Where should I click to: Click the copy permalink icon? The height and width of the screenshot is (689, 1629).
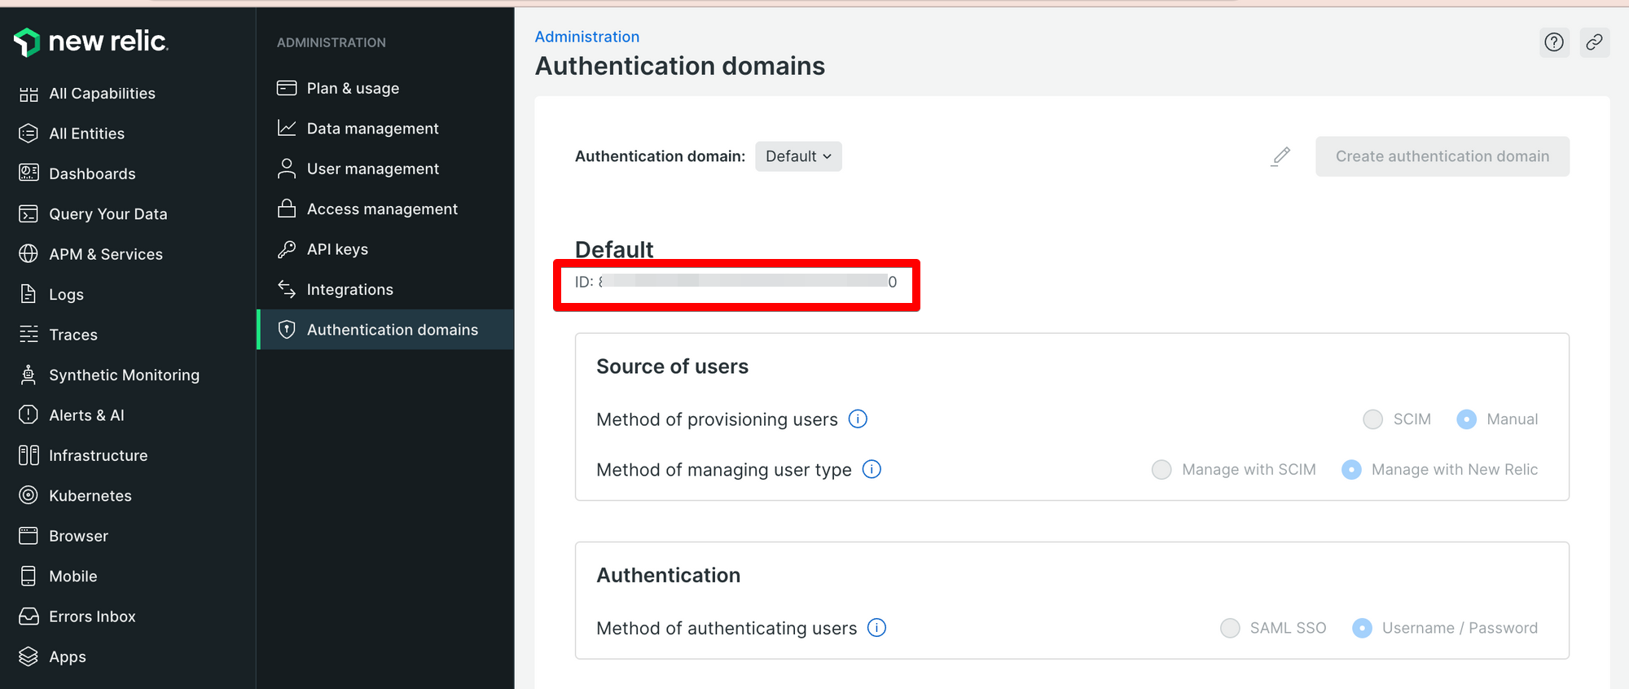[x=1594, y=42]
